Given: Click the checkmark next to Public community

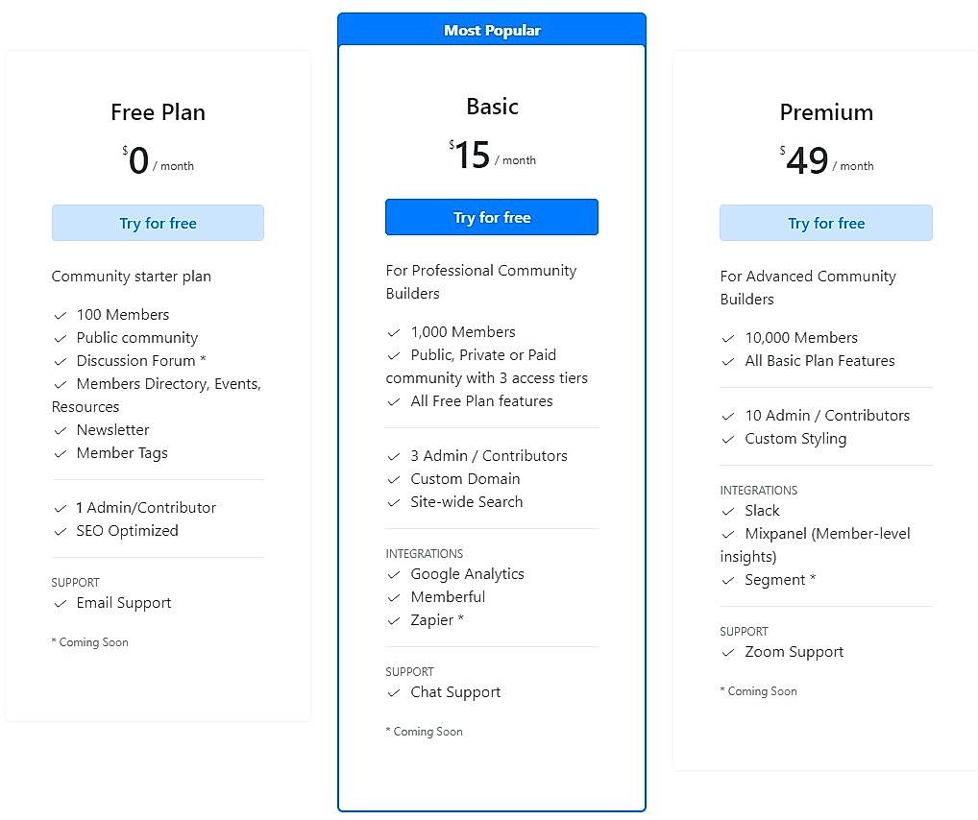Looking at the screenshot, I should point(61,338).
